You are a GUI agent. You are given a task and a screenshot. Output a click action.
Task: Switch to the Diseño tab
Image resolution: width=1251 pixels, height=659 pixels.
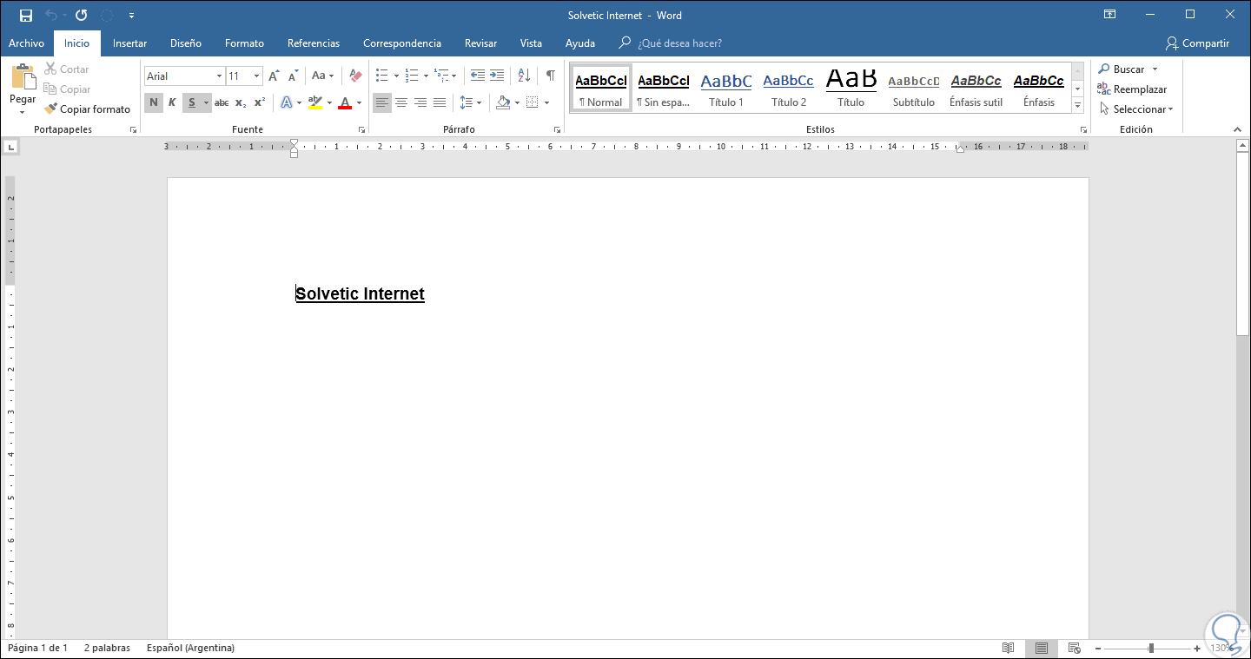click(x=186, y=43)
